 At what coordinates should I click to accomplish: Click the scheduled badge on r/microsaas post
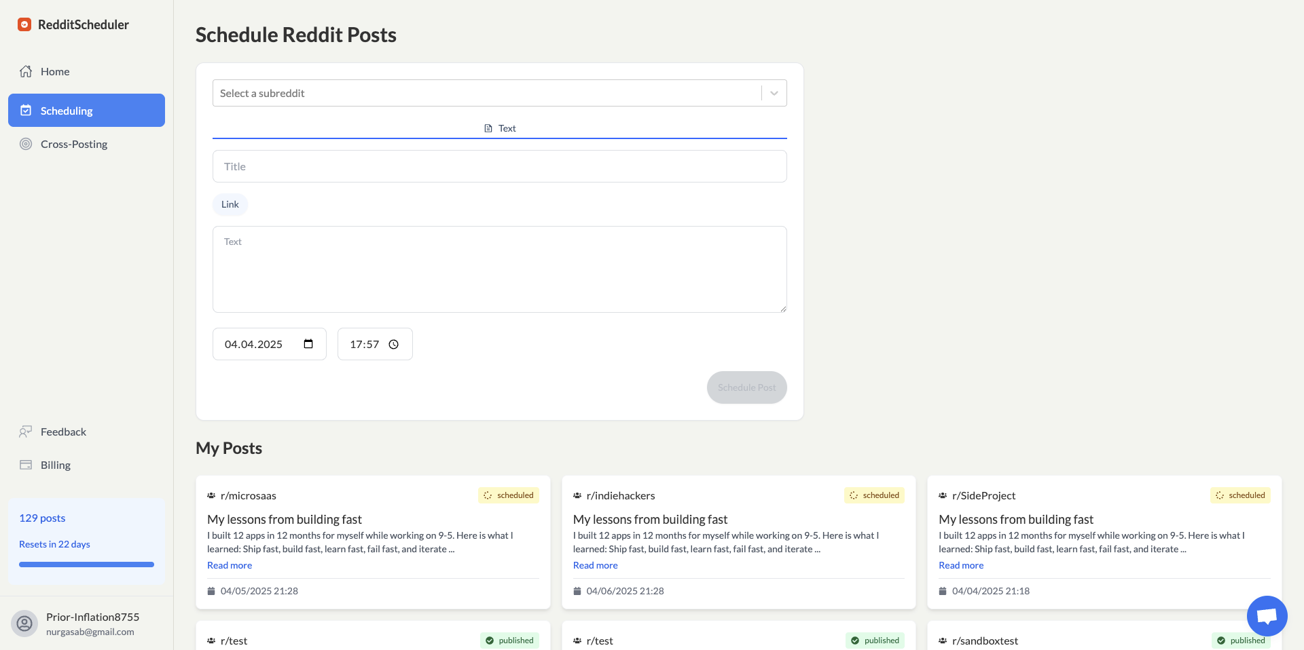[x=509, y=495]
